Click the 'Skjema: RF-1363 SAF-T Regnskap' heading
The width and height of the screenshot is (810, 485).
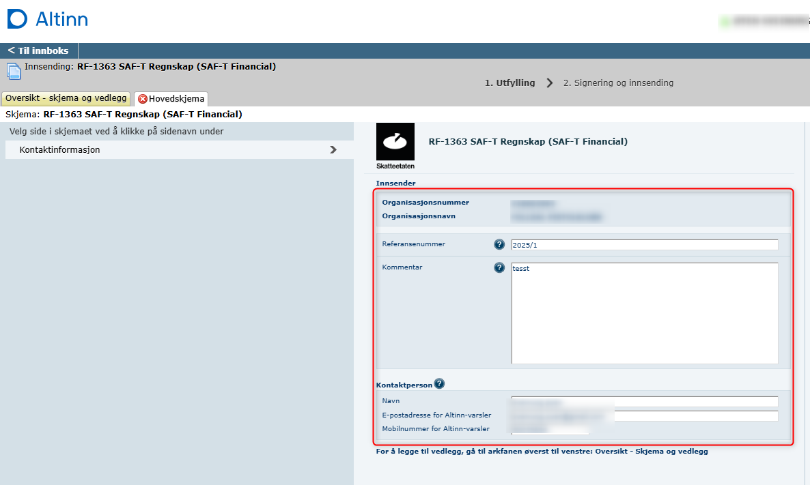click(124, 114)
